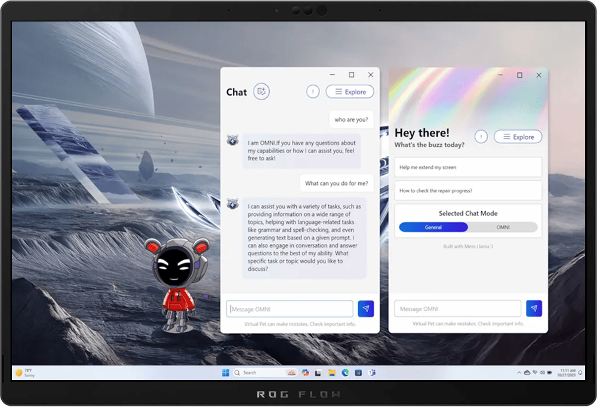Choose the "Help me extend my screen" suggestion
Viewport: 597px width, 407px height.
468,167
